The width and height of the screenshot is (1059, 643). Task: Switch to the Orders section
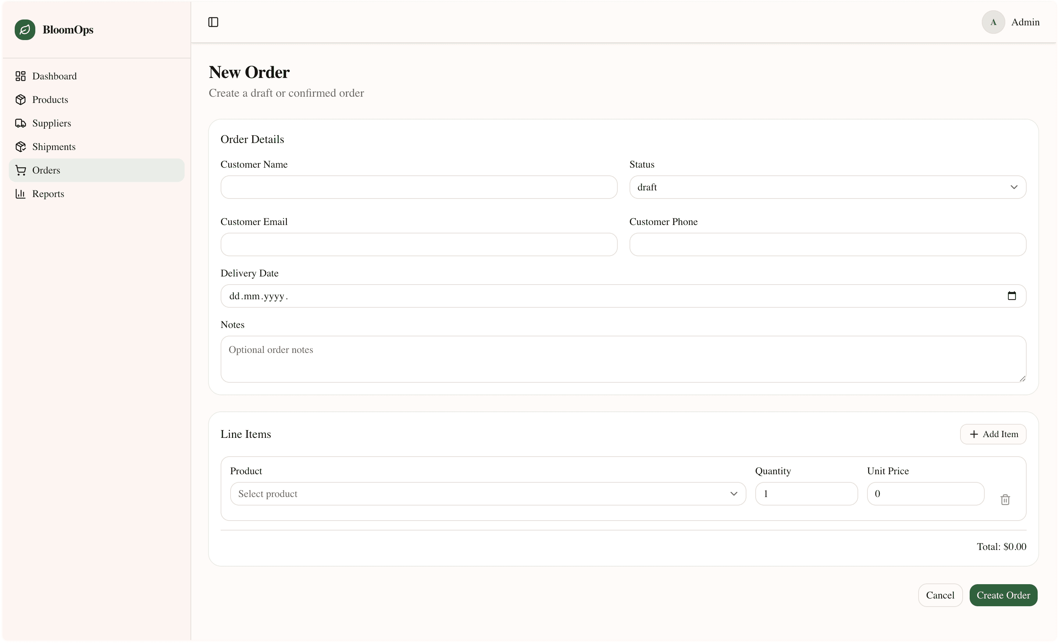point(46,170)
